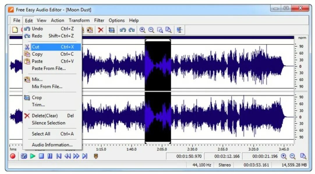Open the Transform menu
Viewport: 315px width, 174px height.
pos(79,20)
